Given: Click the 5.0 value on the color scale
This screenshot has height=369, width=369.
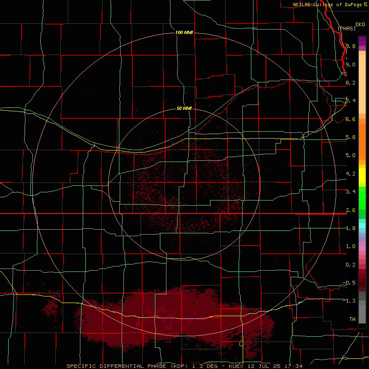Looking at the screenshot, I should click(351, 155).
